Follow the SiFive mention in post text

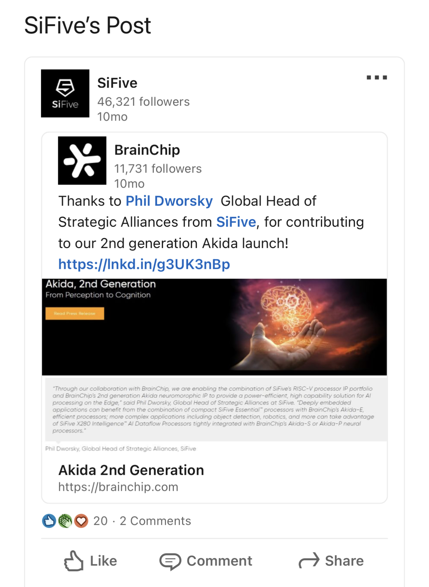coord(236,222)
